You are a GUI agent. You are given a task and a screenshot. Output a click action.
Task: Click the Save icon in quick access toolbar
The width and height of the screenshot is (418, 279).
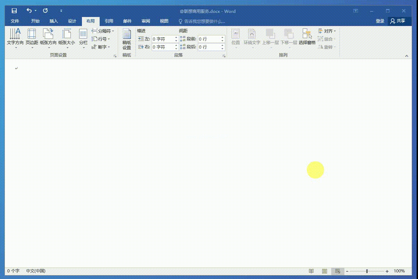tap(14, 11)
